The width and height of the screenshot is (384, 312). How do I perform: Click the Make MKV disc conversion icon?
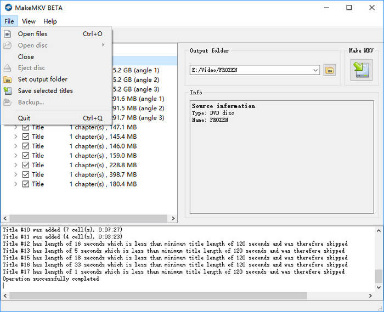point(361,70)
